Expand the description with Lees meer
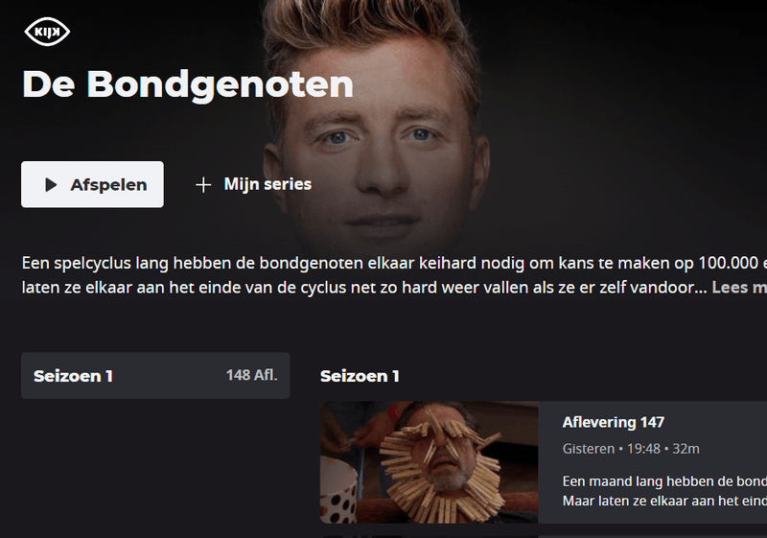 click(739, 287)
